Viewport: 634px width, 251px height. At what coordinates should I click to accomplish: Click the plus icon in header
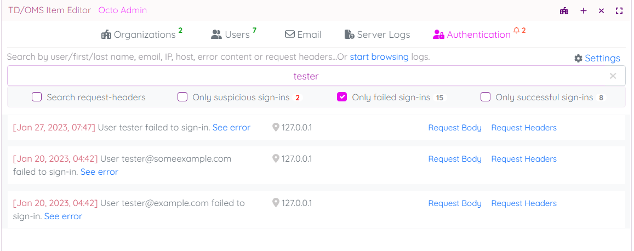point(584,10)
